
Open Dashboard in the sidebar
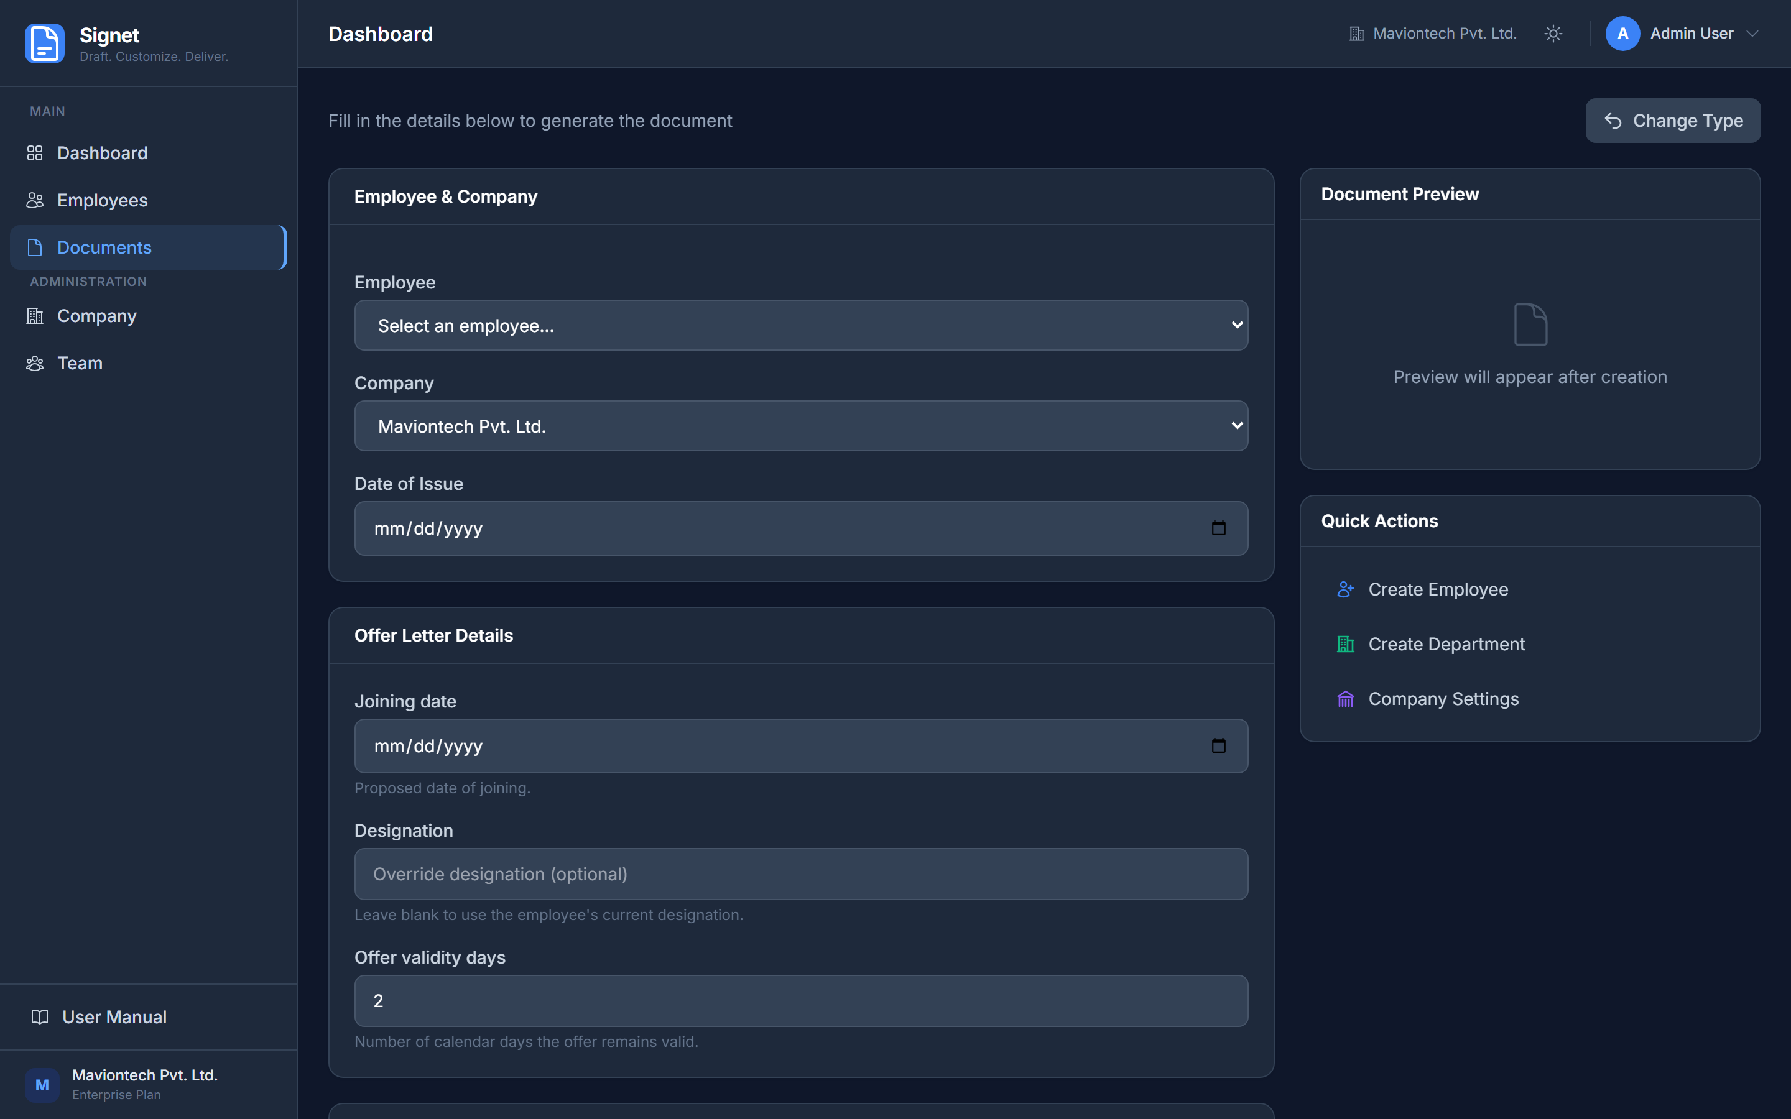(x=102, y=153)
